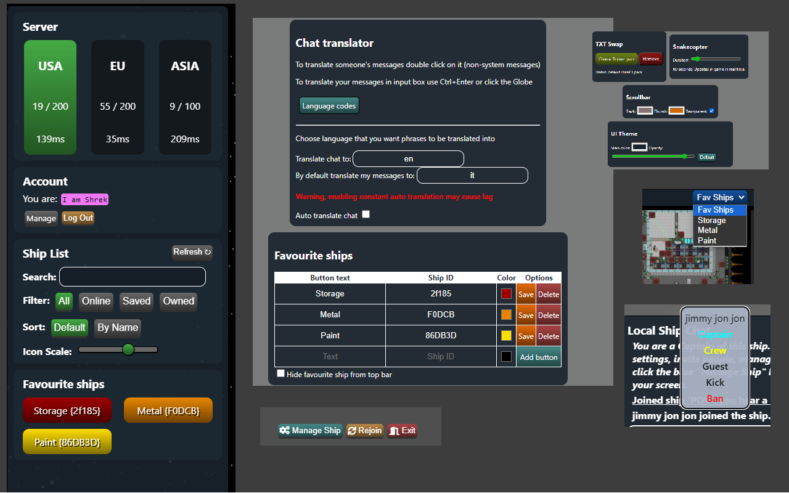This screenshot has height=493, width=789.
Task: Focus the ship Search field
Action: click(133, 277)
